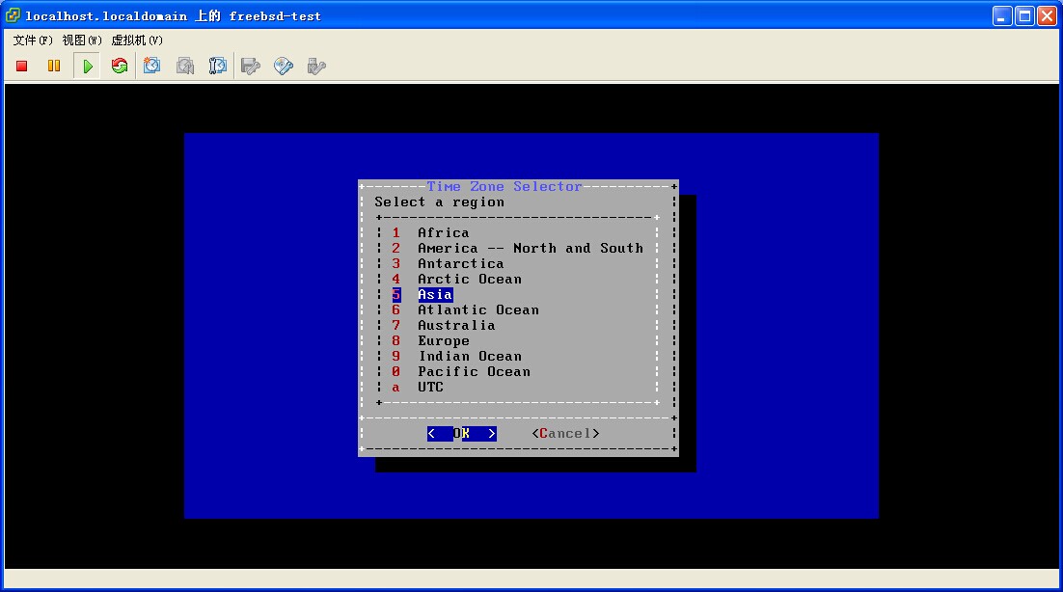This screenshot has width=1063, height=592.
Task: Take a snapshot of the VM
Action: point(152,67)
